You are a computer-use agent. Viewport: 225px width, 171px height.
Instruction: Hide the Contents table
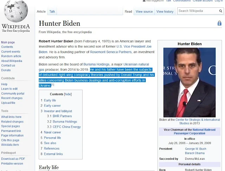click(x=68, y=94)
